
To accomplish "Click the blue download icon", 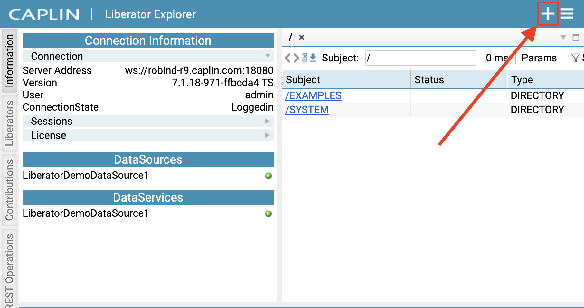I will pyautogui.click(x=313, y=58).
